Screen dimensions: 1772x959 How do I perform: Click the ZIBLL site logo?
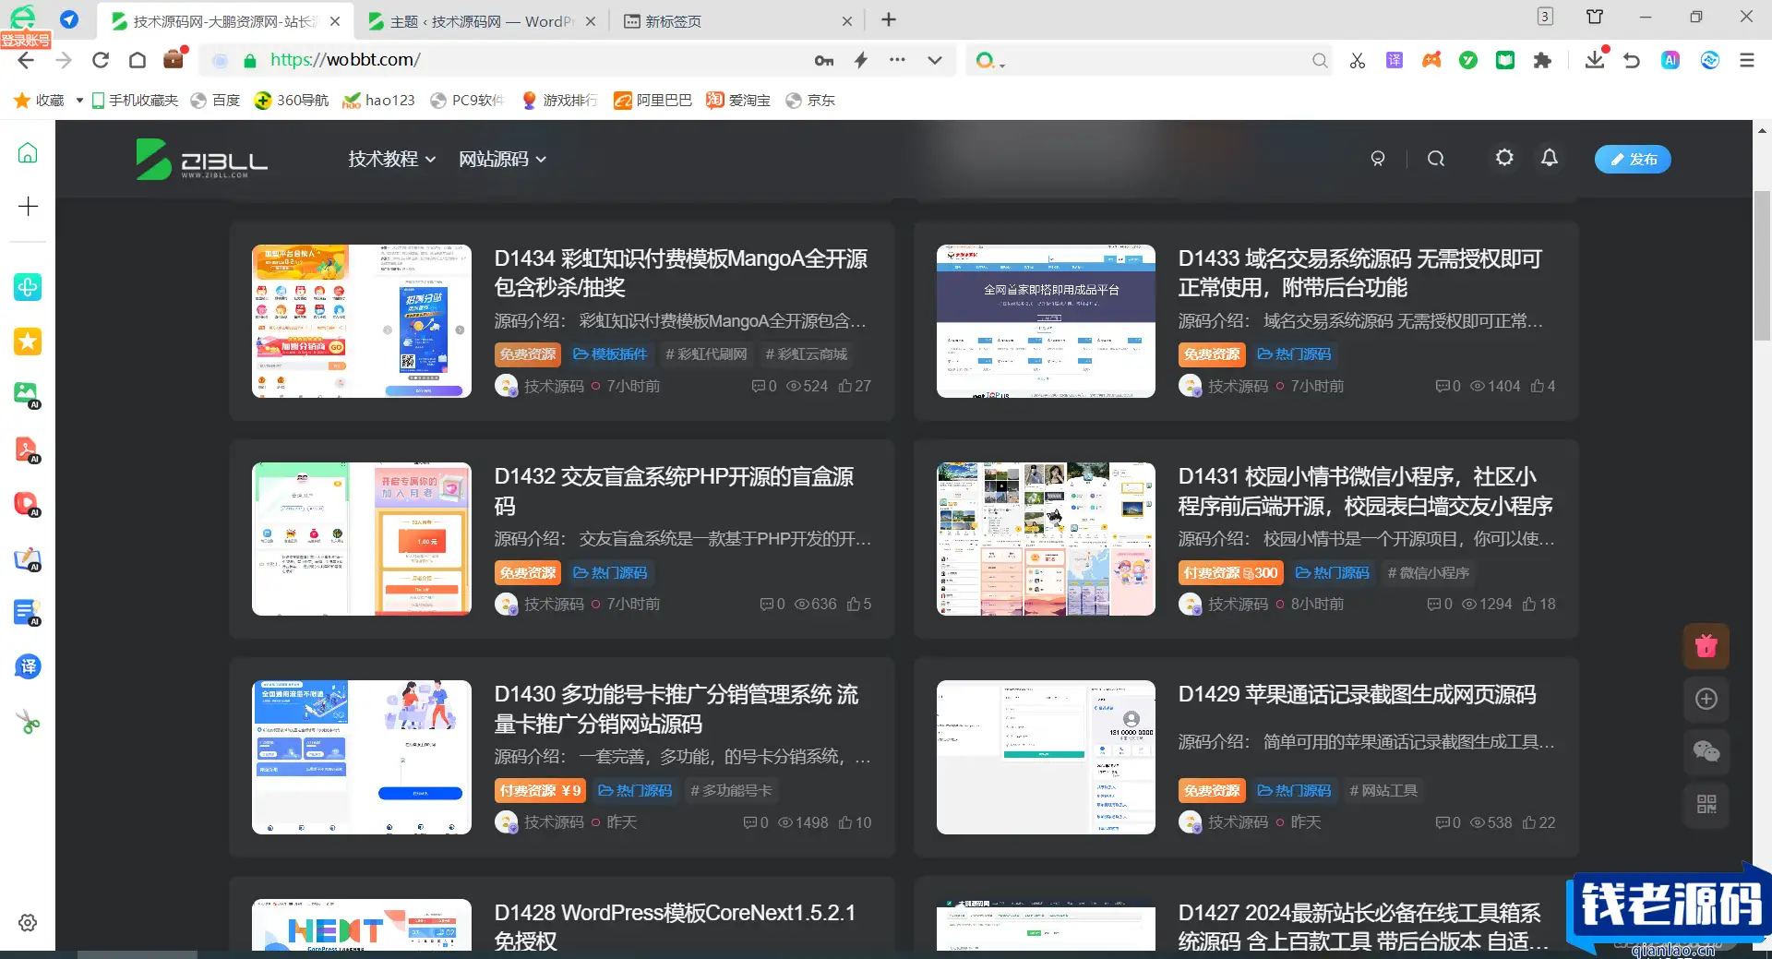201,159
